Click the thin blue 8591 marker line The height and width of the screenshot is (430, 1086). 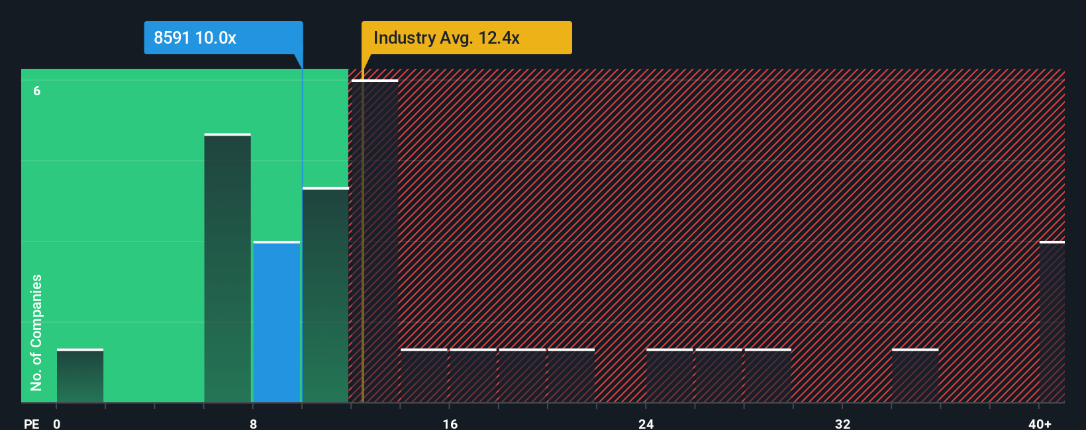pyautogui.click(x=302, y=236)
